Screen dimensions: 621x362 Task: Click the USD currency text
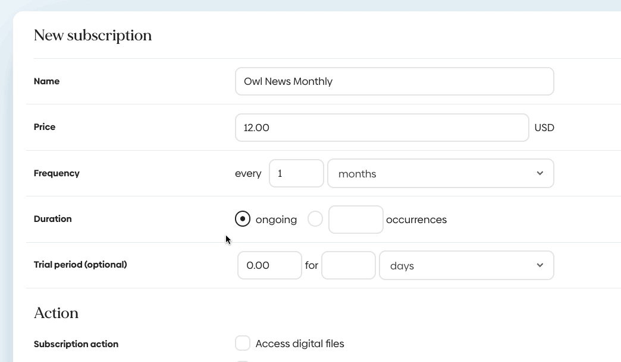pyautogui.click(x=544, y=128)
